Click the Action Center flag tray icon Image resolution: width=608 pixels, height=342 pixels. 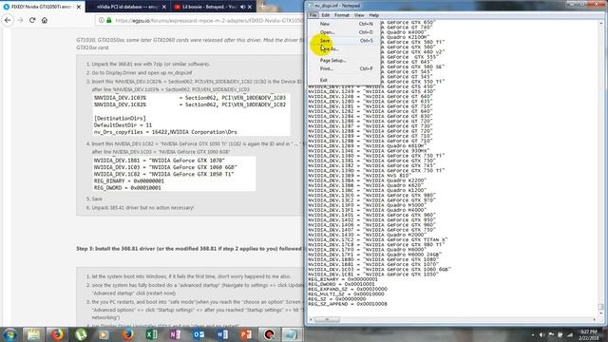click(x=551, y=334)
